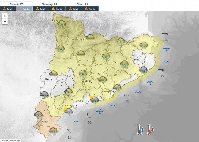Click the 3/4 wave height label
This screenshot has width=199, height=142.
click(x=127, y=102)
